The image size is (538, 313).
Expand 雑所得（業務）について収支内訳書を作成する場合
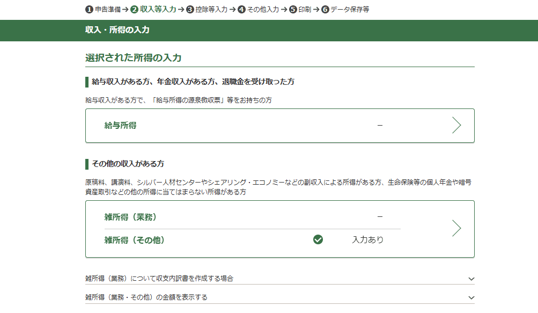point(159,278)
